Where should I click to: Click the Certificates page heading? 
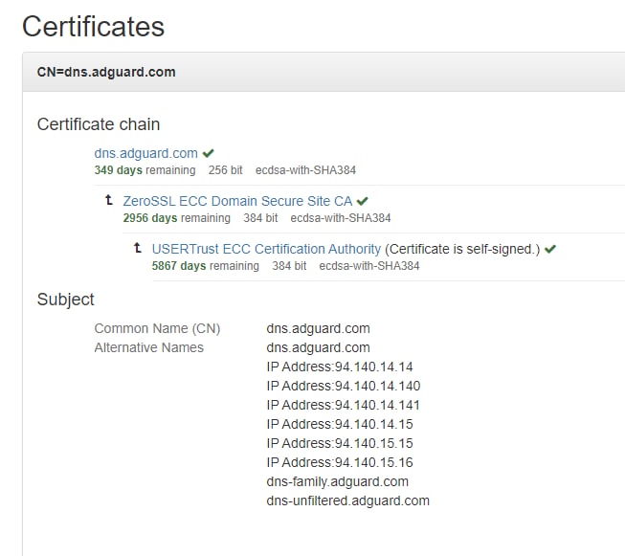93,27
